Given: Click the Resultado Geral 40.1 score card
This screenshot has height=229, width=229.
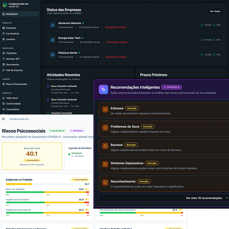Looking at the screenshot, I should point(32,156).
